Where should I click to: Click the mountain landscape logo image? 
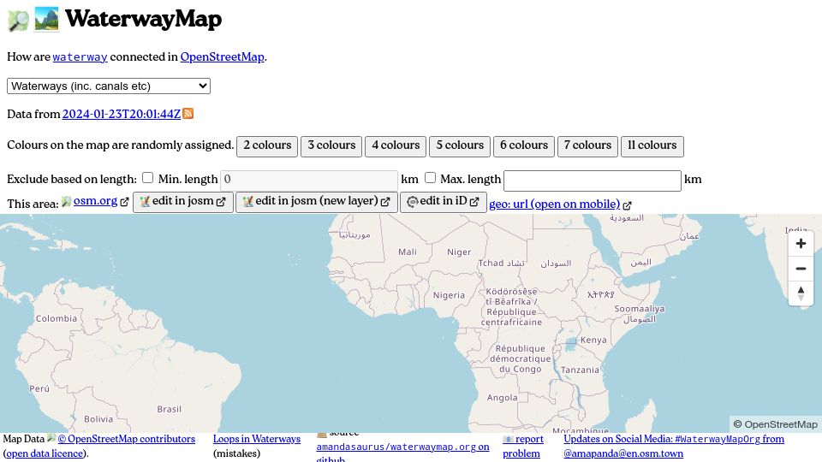coord(46,20)
